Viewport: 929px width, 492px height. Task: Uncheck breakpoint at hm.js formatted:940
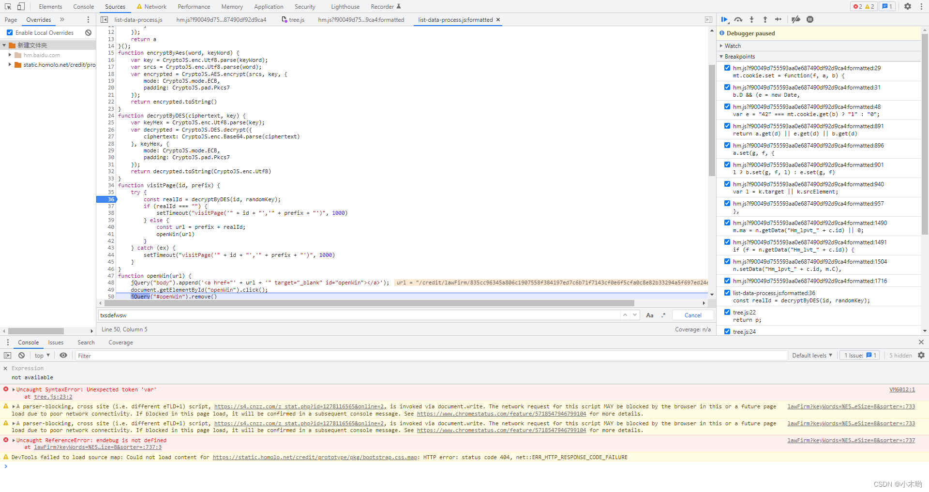pos(727,184)
